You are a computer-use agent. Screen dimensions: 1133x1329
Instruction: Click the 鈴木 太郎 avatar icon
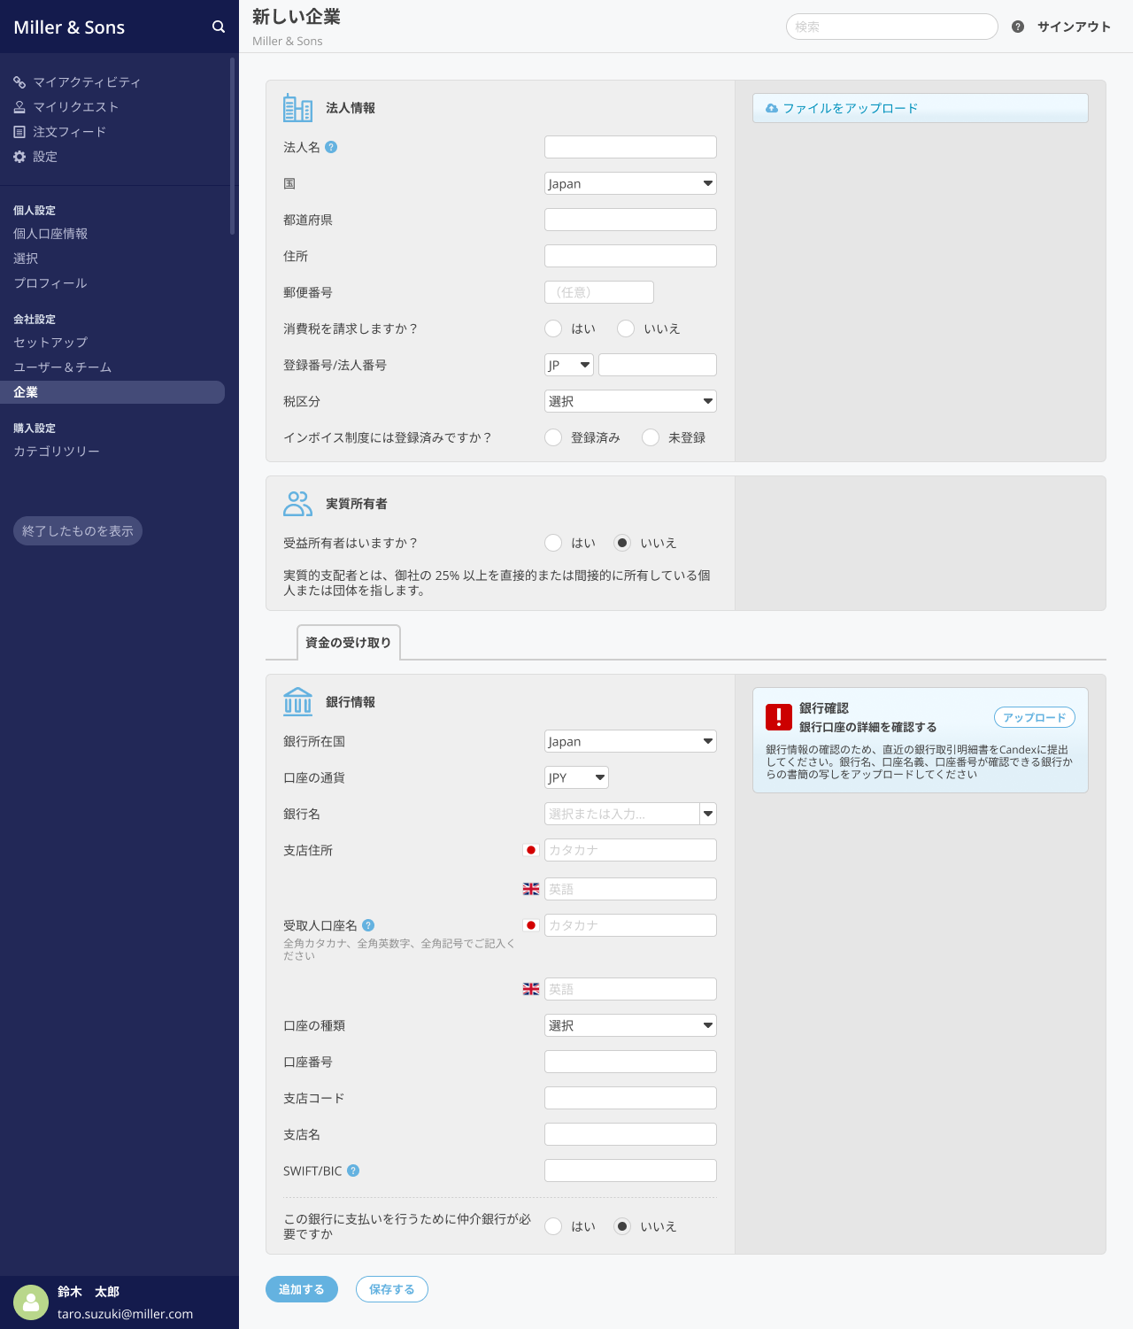coord(31,1302)
